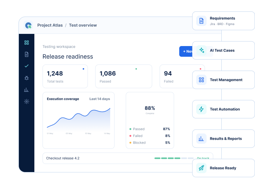The width and height of the screenshot is (255, 189).
Task: Click the 1,086 Passed card
Action: pos(124,76)
